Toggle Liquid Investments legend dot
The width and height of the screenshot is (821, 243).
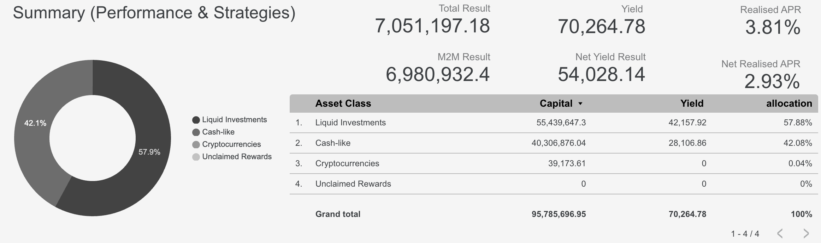(x=196, y=120)
